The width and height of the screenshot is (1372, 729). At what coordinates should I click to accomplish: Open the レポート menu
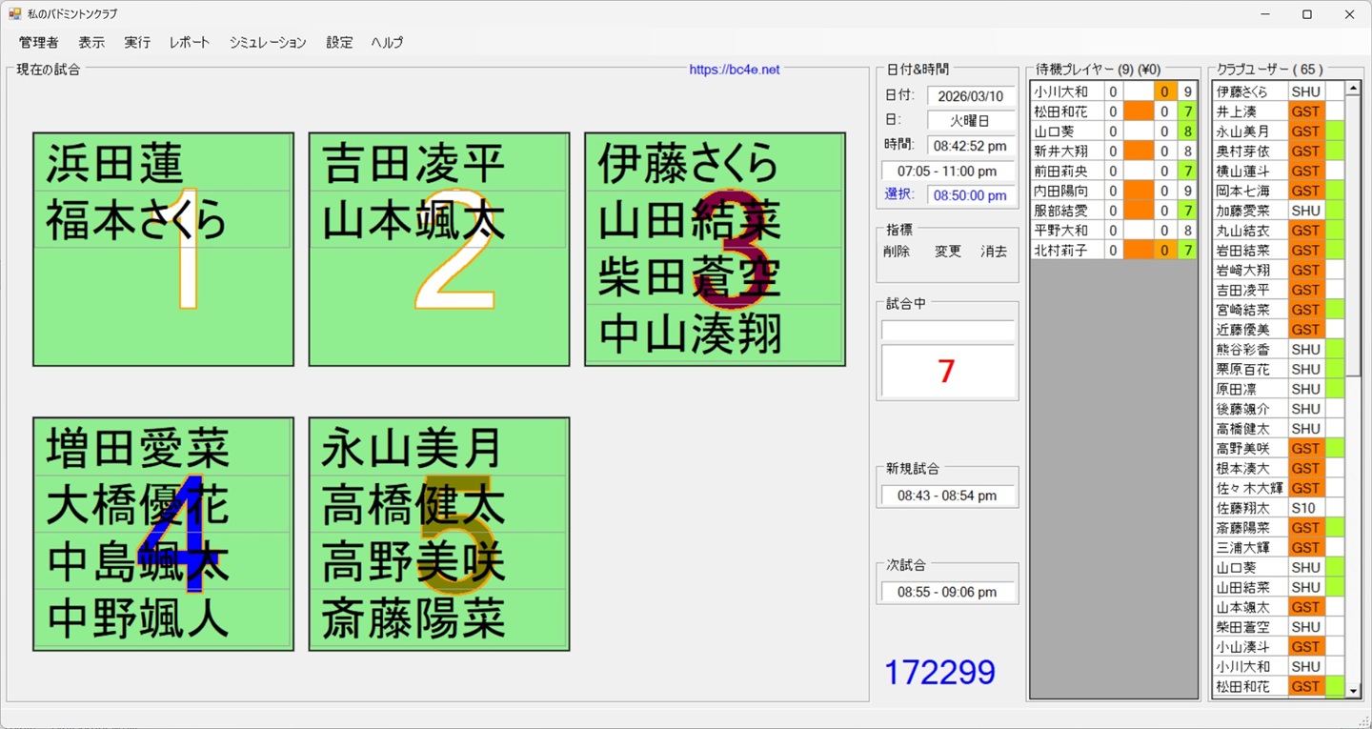(x=189, y=42)
